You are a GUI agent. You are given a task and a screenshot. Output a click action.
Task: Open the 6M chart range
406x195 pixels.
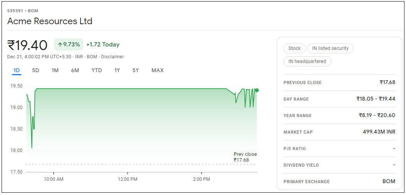[x=75, y=70]
